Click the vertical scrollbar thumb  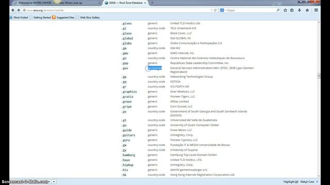click(319, 76)
